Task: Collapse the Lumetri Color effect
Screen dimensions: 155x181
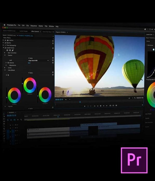Action: click(3, 48)
